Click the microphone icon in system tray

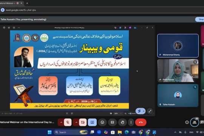[185, 132]
